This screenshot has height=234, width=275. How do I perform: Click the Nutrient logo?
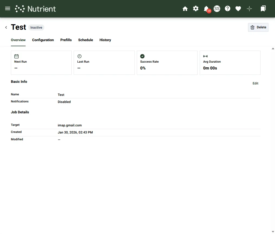pyautogui.click(x=35, y=9)
